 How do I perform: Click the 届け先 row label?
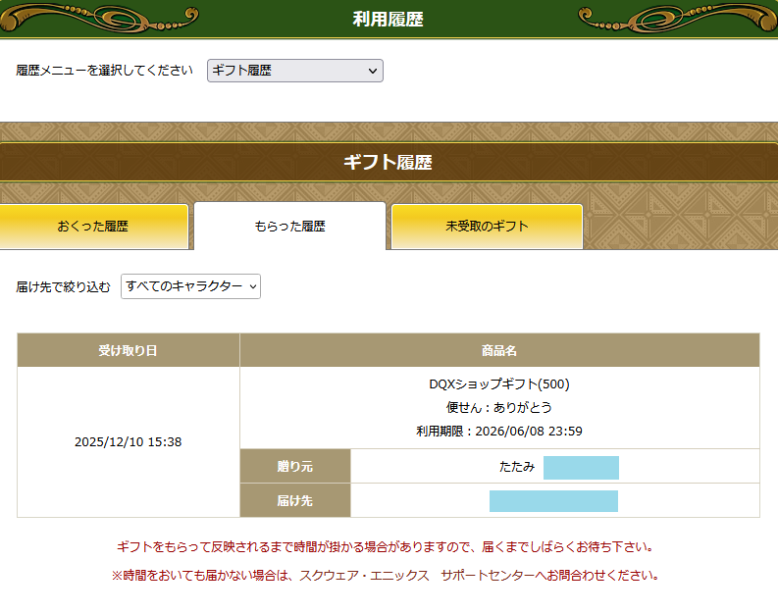(294, 501)
